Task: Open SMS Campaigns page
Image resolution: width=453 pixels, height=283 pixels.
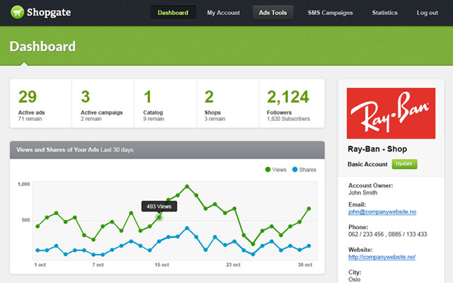Action: [330, 13]
